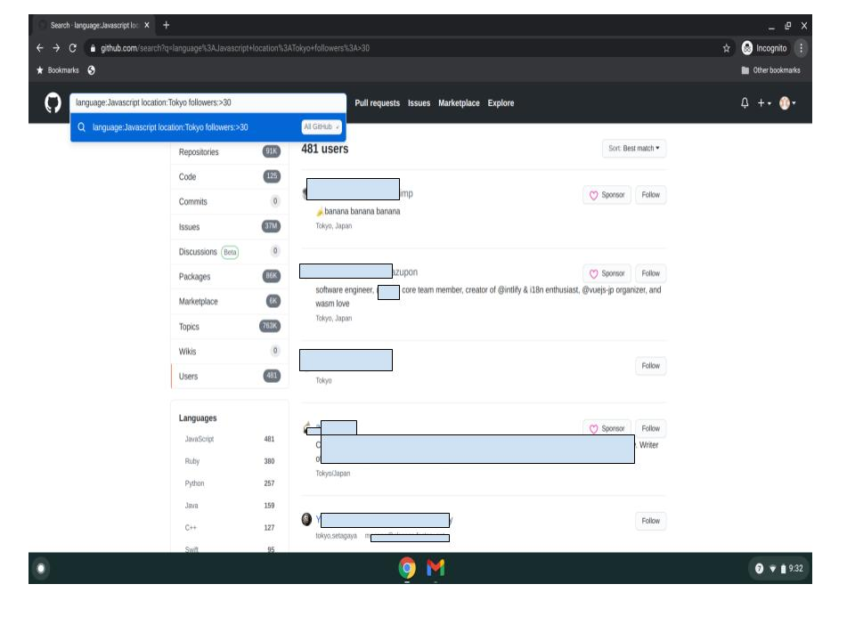The width and height of the screenshot is (855, 641).
Task: Open the ChromeOS launcher button
Action: coord(41,569)
